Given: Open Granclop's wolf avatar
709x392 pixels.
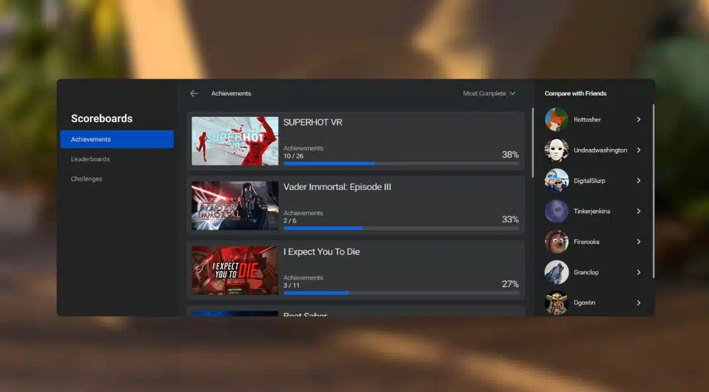Looking at the screenshot, I should (x=556, y=273).
